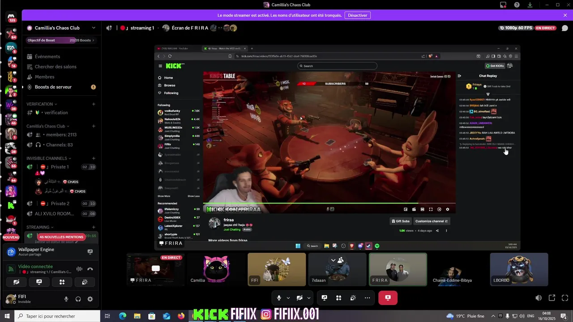
Task: Join the ALI XVILO ROOM voice channel
Action: tap(61, 214)
